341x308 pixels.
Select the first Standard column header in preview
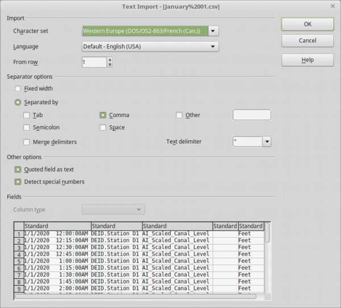coord(57,226)
